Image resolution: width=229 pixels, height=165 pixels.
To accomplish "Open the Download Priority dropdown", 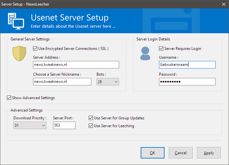I will tap(30, 126).
